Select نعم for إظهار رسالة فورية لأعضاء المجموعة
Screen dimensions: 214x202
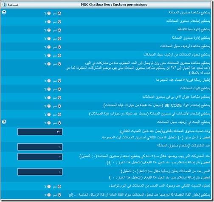coord(59,81)
